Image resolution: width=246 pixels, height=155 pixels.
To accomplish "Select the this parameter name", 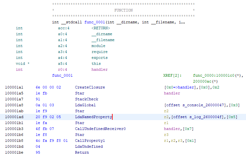I will 96,64.
